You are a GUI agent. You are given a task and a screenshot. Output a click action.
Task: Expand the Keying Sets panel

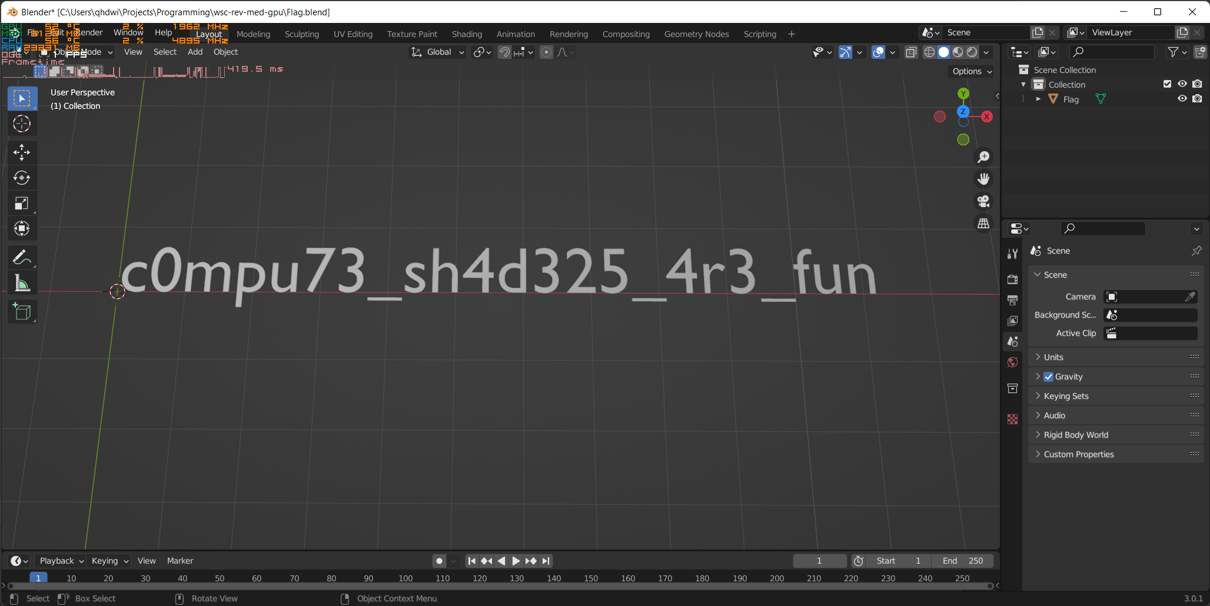[1116, 396]
